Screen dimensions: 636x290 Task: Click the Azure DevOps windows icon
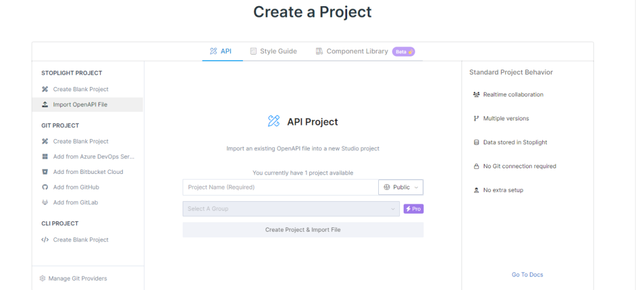click(x=45, y=156)
